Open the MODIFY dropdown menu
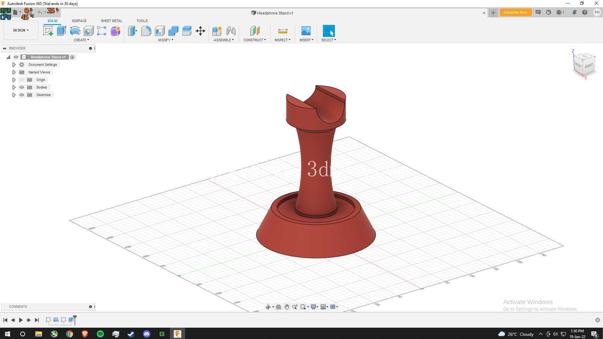603x339 pixels. pyautogui.click(x=166, y=40)
